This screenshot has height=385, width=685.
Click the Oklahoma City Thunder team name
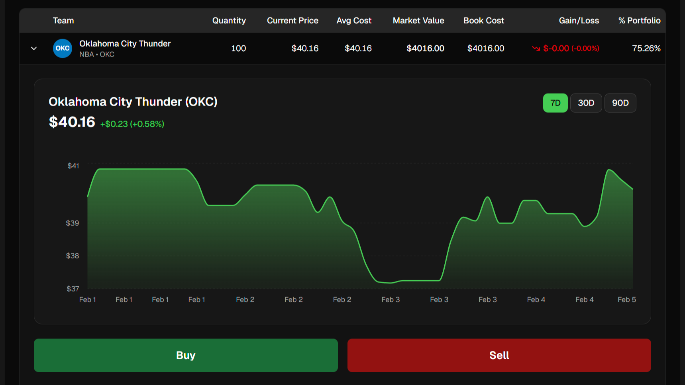[x=125, y=44]
